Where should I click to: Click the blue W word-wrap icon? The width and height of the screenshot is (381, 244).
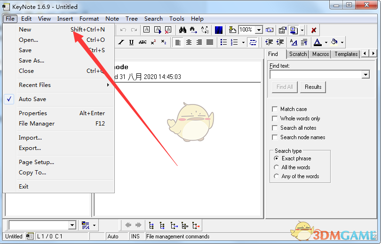coord(219,30)
